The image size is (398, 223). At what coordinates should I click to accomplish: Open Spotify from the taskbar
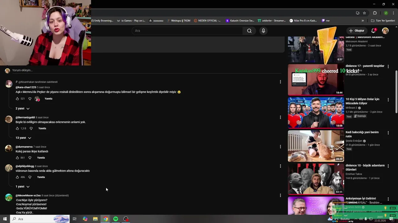coord(116,219)
